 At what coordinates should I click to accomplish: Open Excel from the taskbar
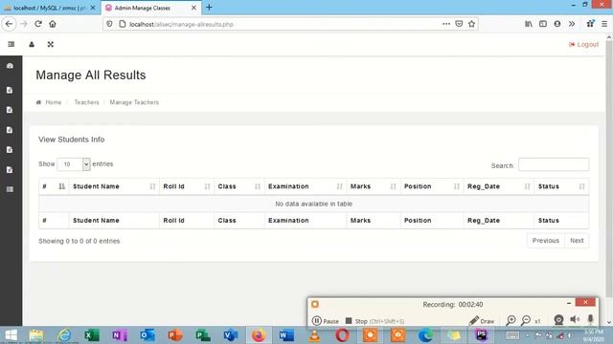[x=92, y=335]
